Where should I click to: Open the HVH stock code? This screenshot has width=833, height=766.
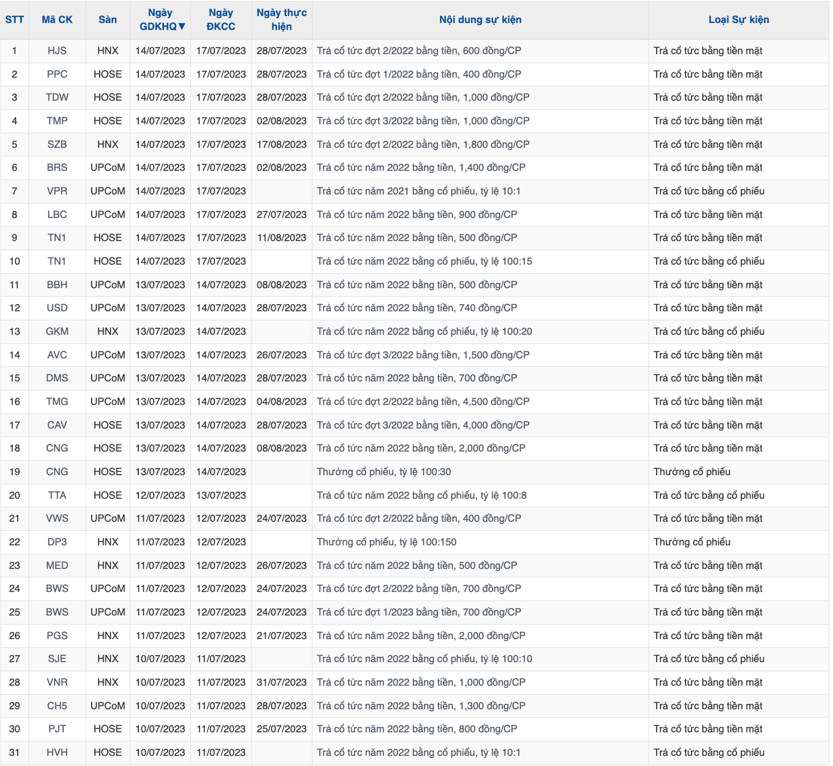point(57,752)
